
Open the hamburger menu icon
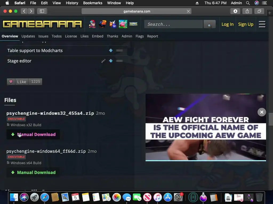point(262,24)
